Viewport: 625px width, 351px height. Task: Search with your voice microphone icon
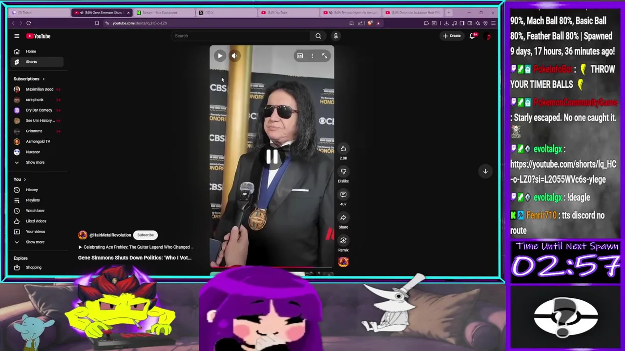pos(335,36)
